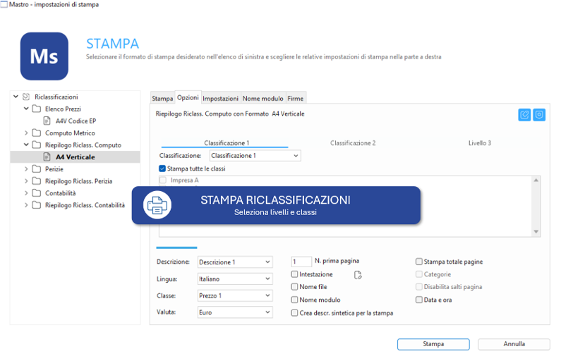Select A4V Codice EP in the tree
The width and height of the screenshot is (561, 361).
click(x=76, y=121)
